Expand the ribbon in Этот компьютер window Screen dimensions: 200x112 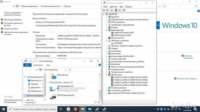point(96,65)
